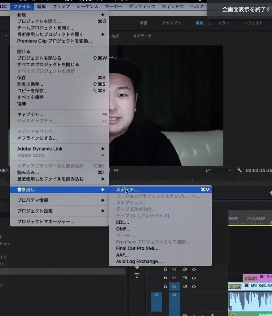Open program monitor settings with the wrench icon
The height and width of the screenshot is (316, 272).
239,170
